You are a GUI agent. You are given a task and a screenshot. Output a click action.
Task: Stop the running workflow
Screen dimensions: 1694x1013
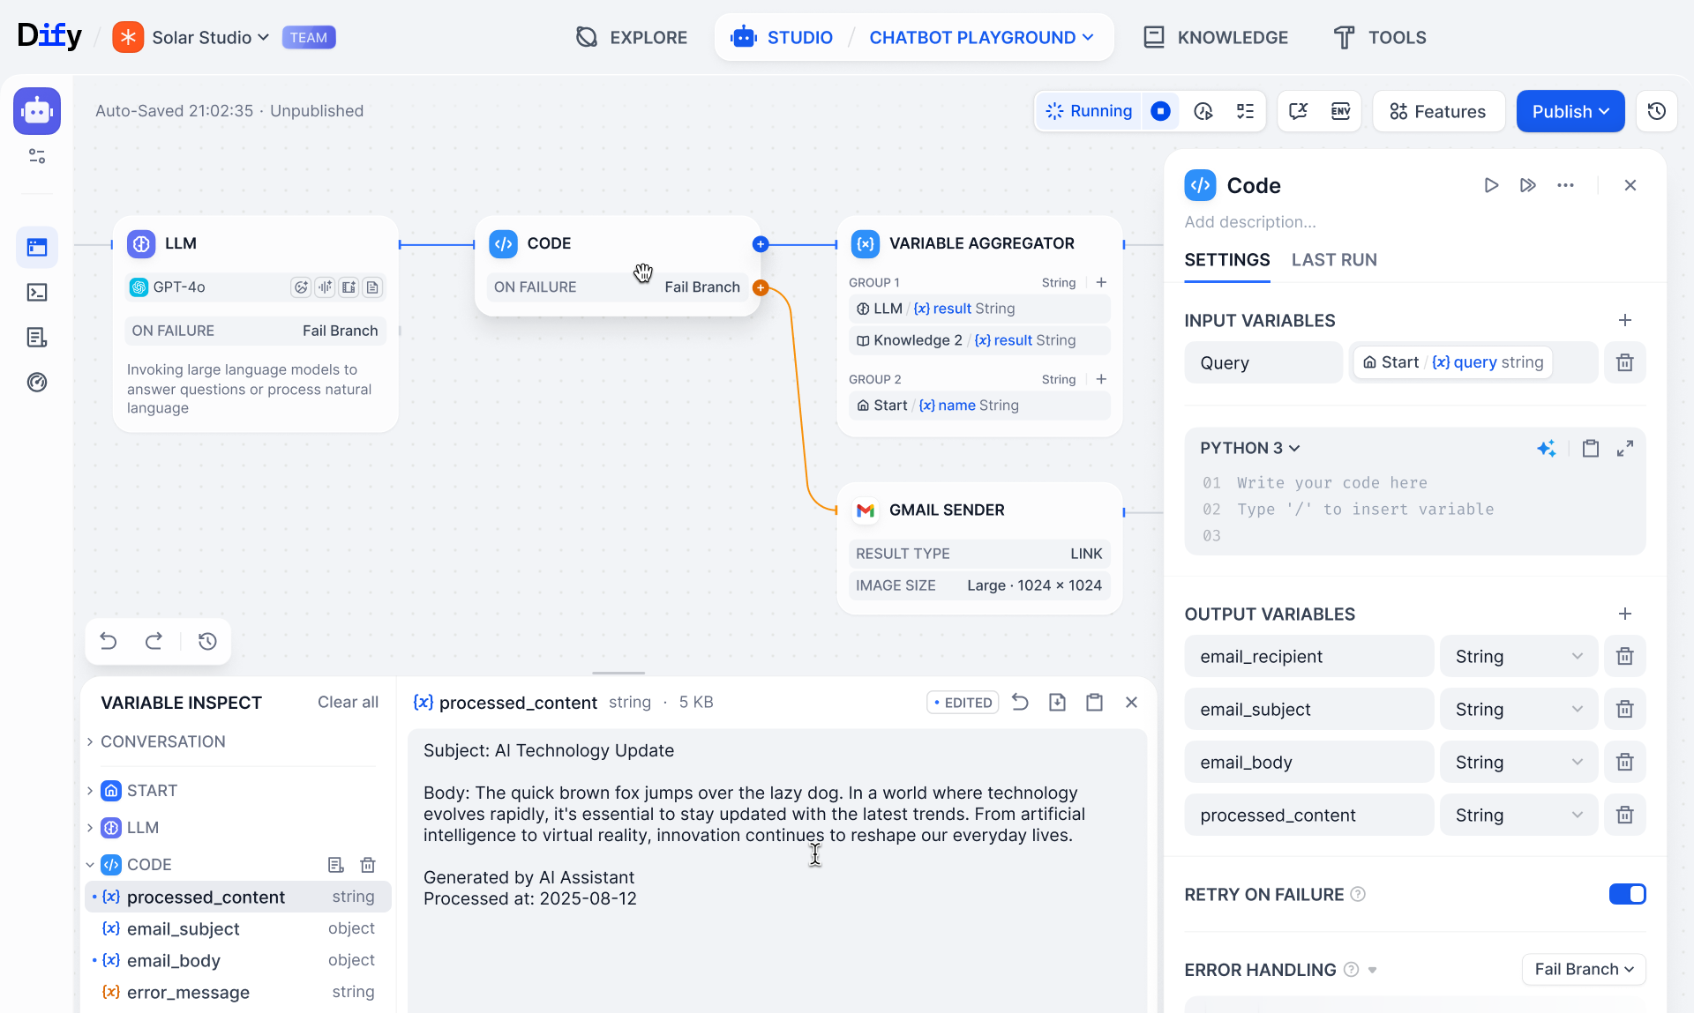[1161, 111]
